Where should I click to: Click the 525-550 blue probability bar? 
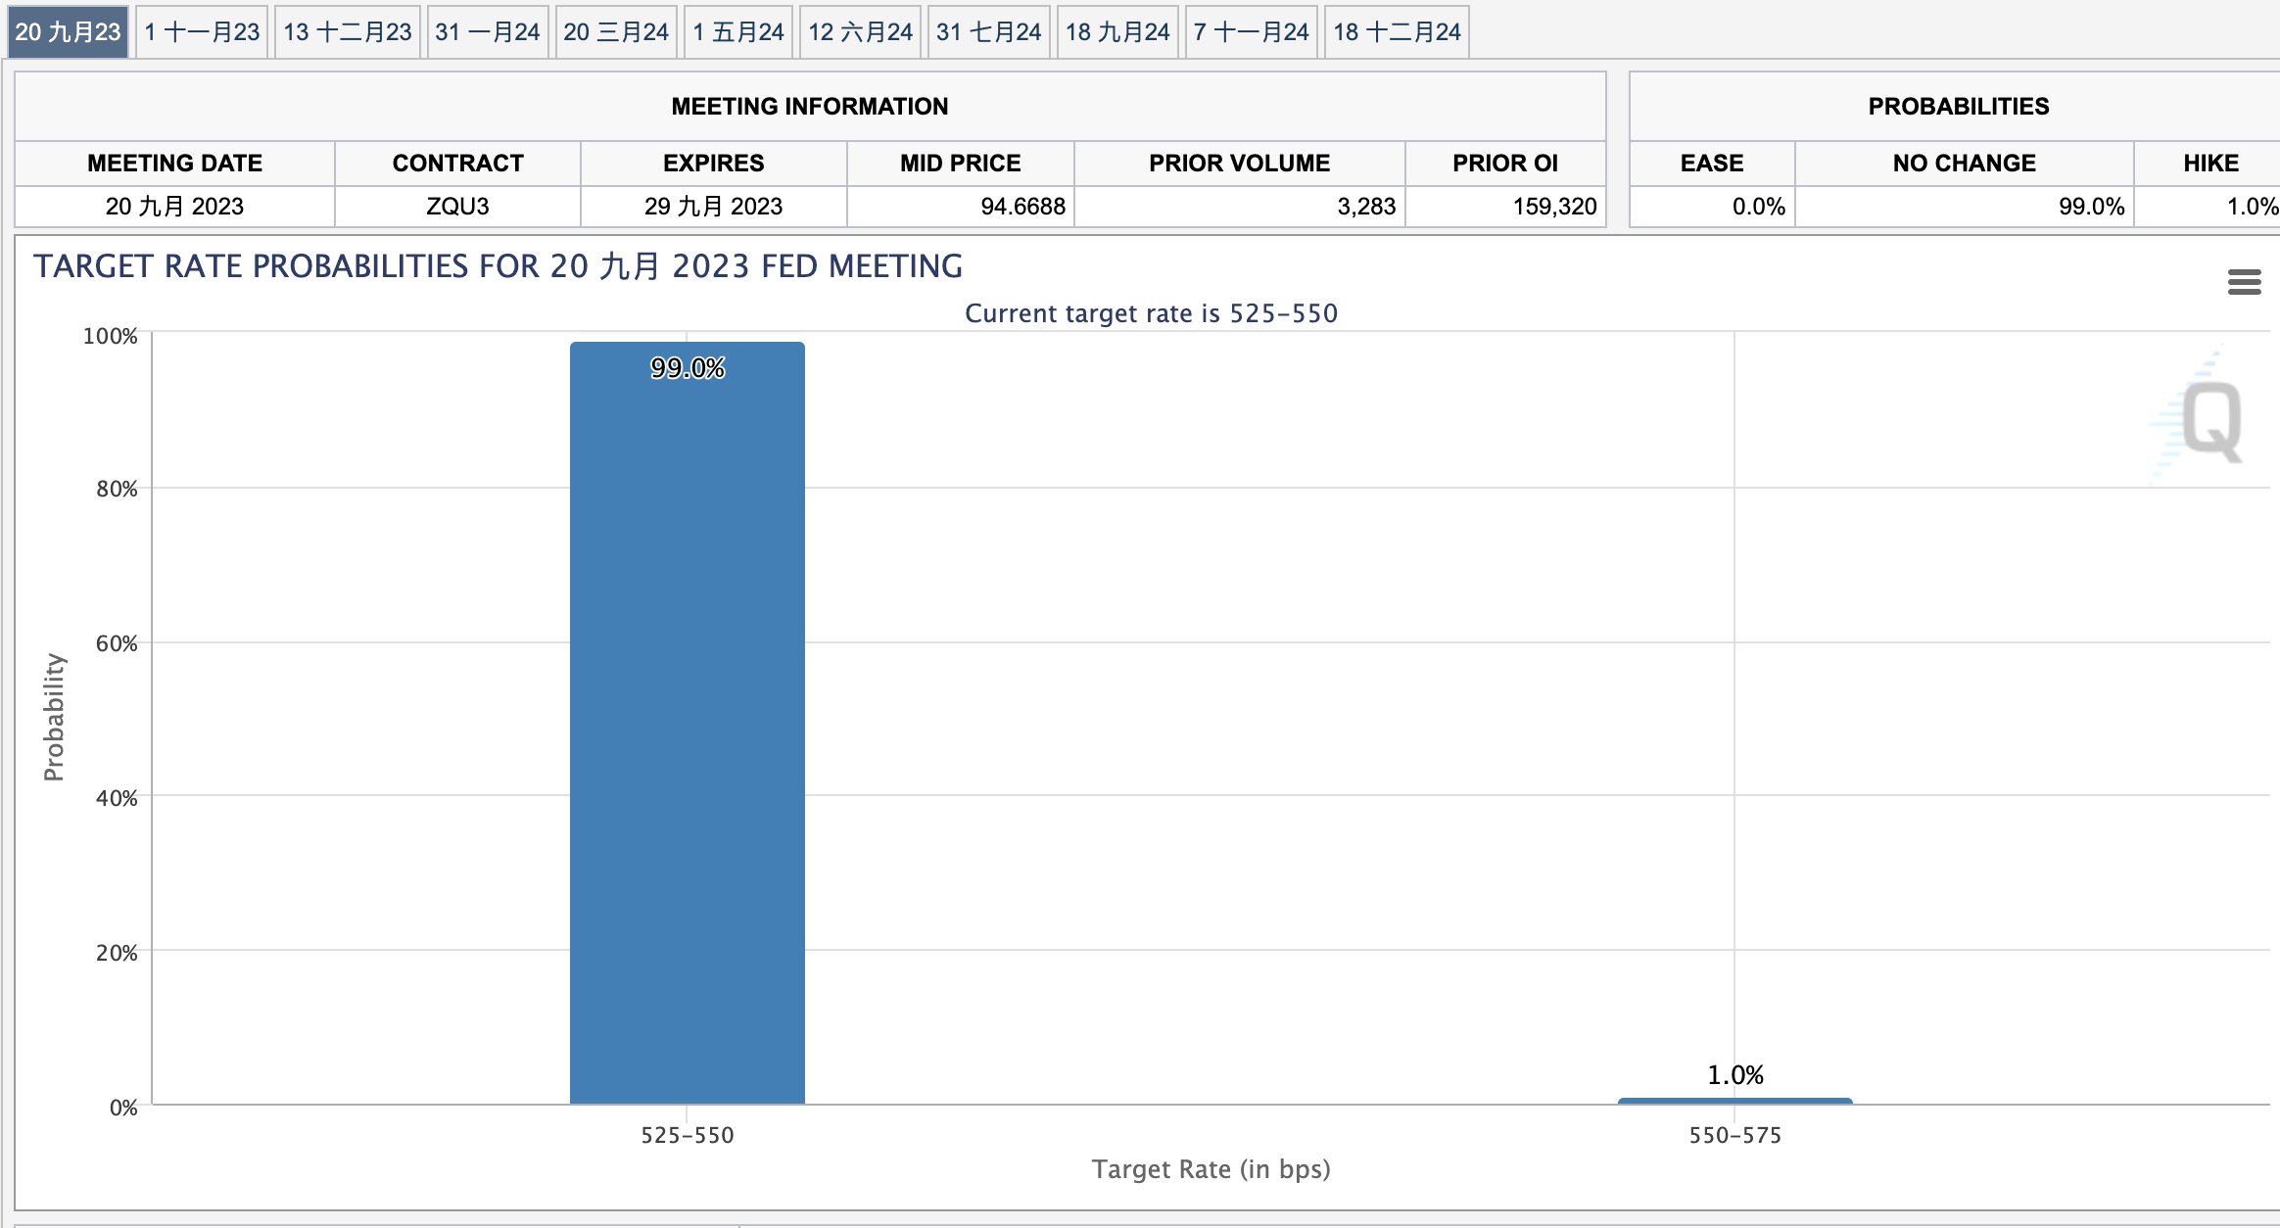(687, 725)
